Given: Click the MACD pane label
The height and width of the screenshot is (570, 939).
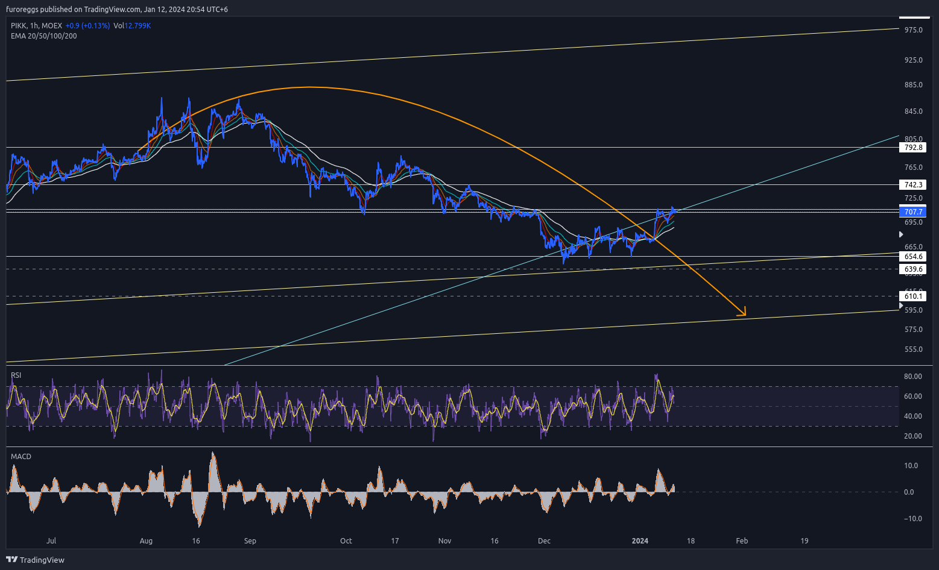Looking at the screenshot, I should (x=21, y=457).
